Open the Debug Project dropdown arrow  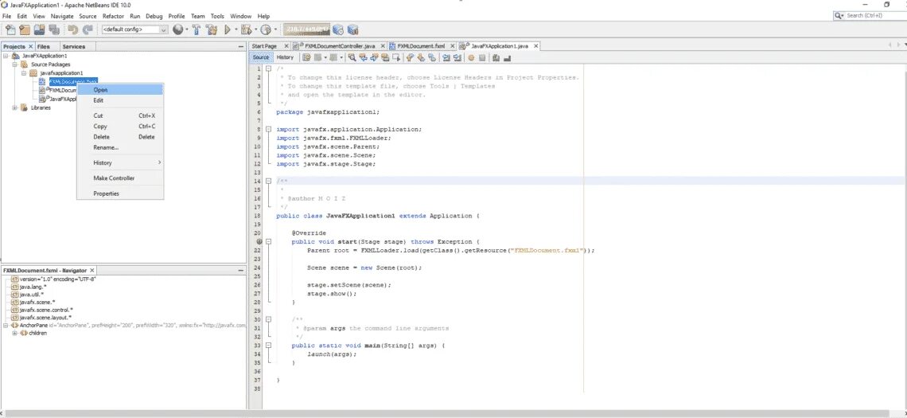tap(255, 29)
